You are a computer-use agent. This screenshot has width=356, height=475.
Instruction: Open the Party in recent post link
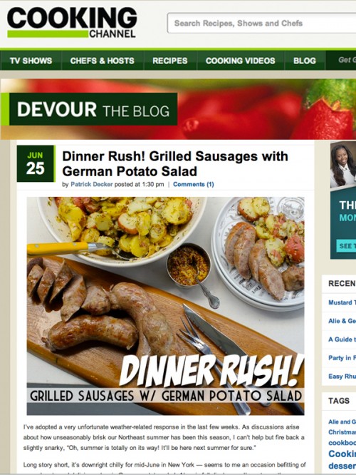point(342,358)
